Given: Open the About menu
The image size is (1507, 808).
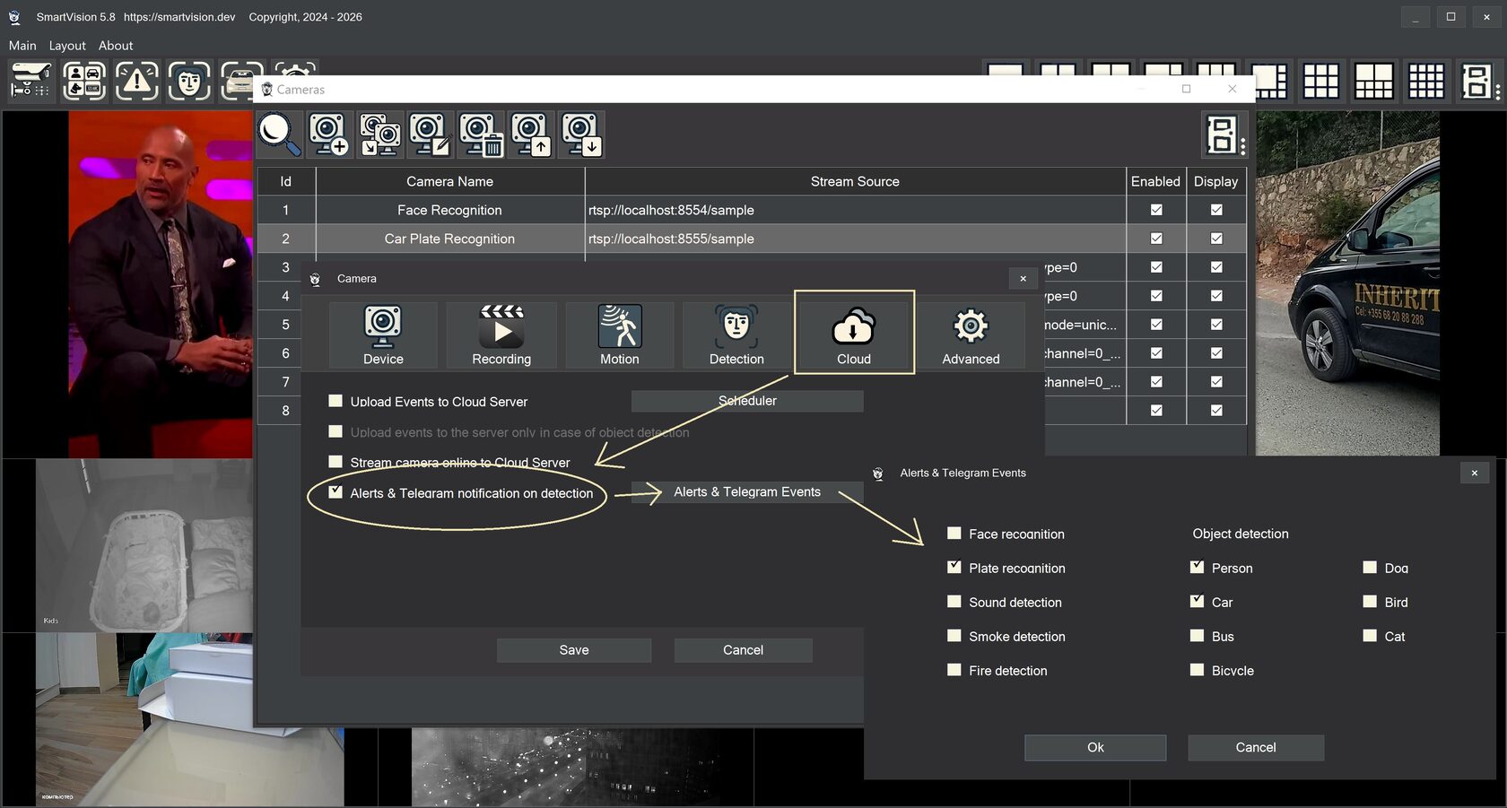Looking at the screenshot, I should 116,46.
